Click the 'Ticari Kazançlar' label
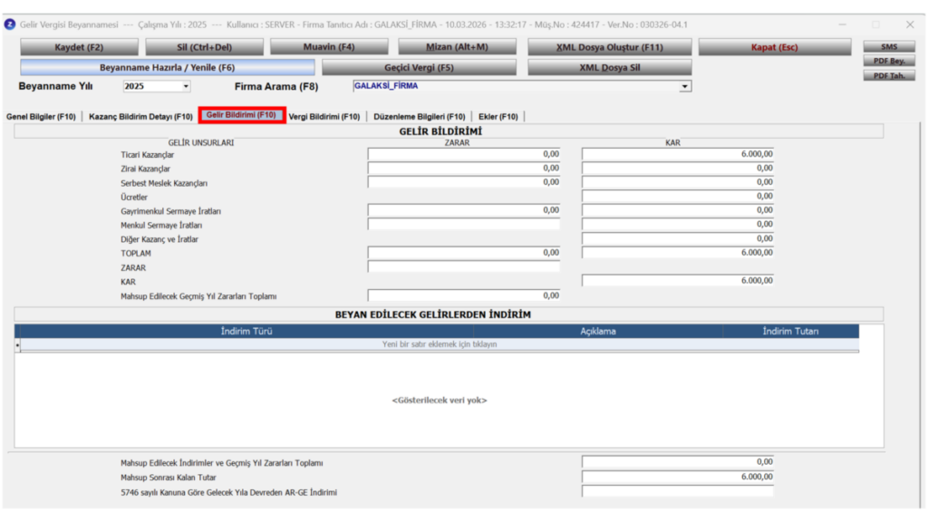Viewport: 928px width, 522px height. (148, 155)
